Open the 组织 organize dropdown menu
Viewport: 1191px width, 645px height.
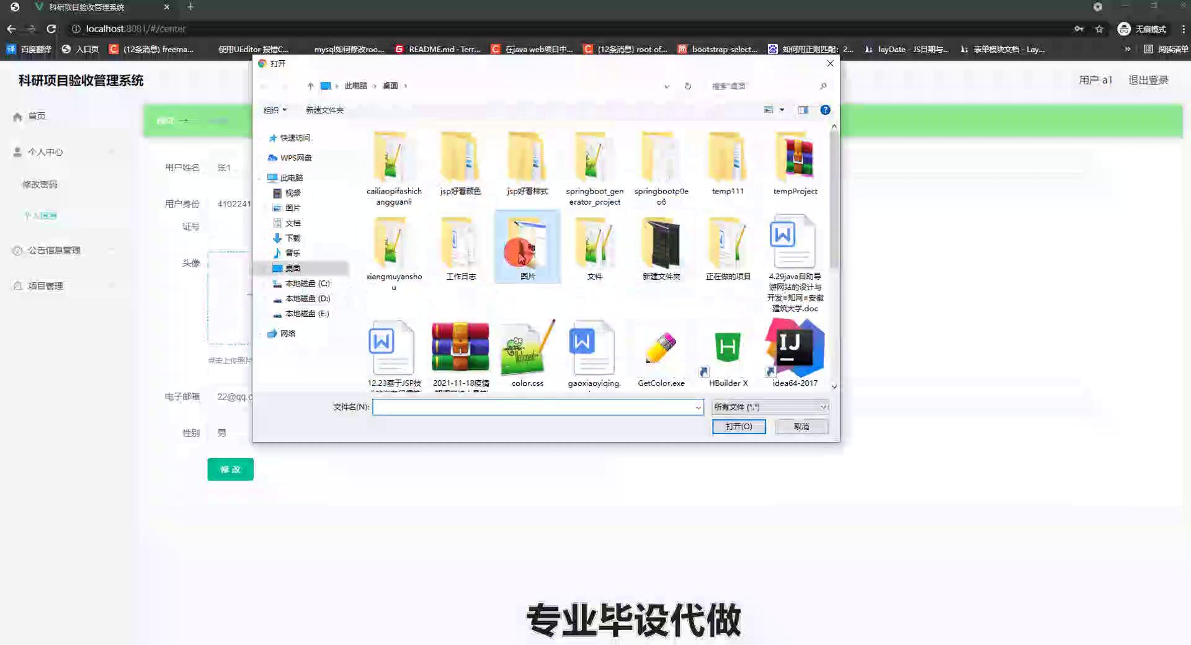point(275,110)
